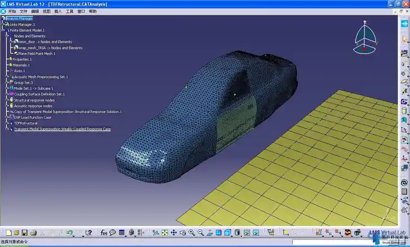Select Links Manager.1 in the tree

coord(22,25)
